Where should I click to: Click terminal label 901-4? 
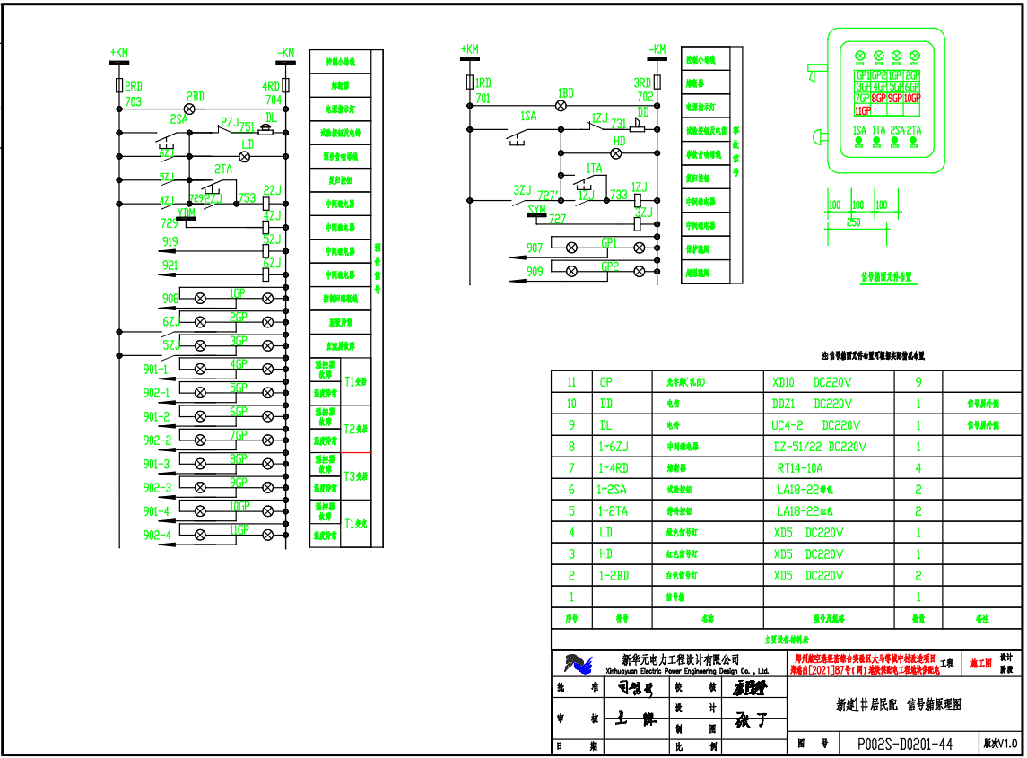click(x=157, y=511)
